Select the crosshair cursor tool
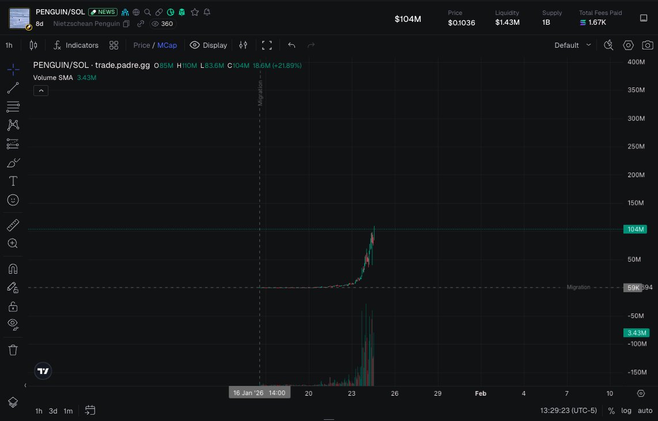This screenshot has height=421, width=658. tap(13, 70)
